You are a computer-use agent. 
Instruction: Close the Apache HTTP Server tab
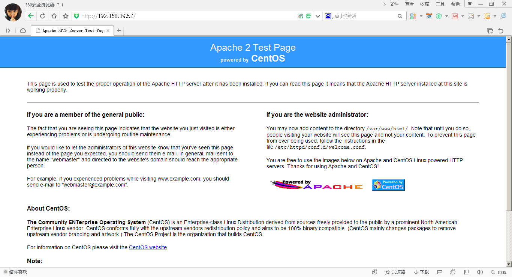tap(108, 31)
